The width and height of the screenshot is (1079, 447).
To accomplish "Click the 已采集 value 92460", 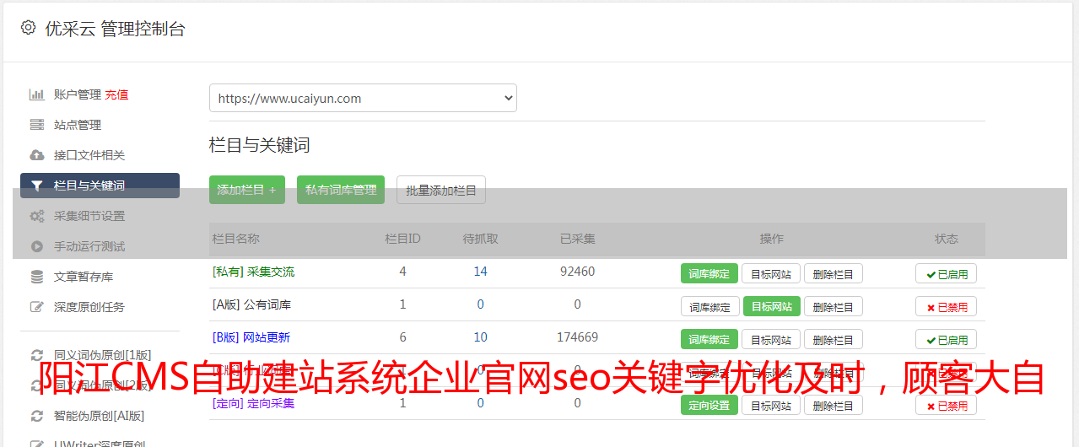I will 577,272.
